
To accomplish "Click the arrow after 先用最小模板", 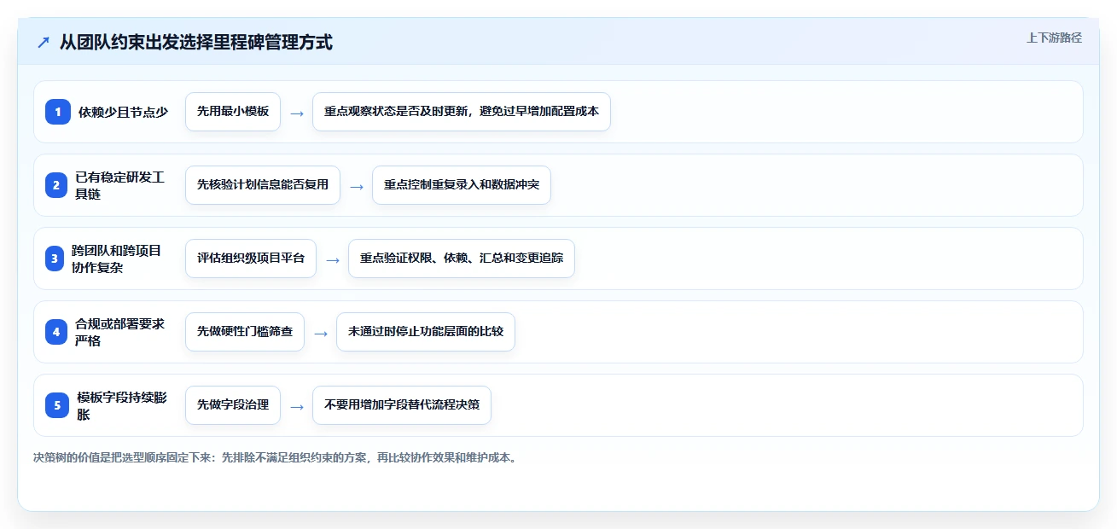I will [x=297, y=113].
